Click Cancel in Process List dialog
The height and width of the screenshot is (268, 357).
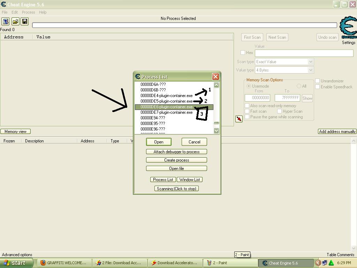point(194,142)
